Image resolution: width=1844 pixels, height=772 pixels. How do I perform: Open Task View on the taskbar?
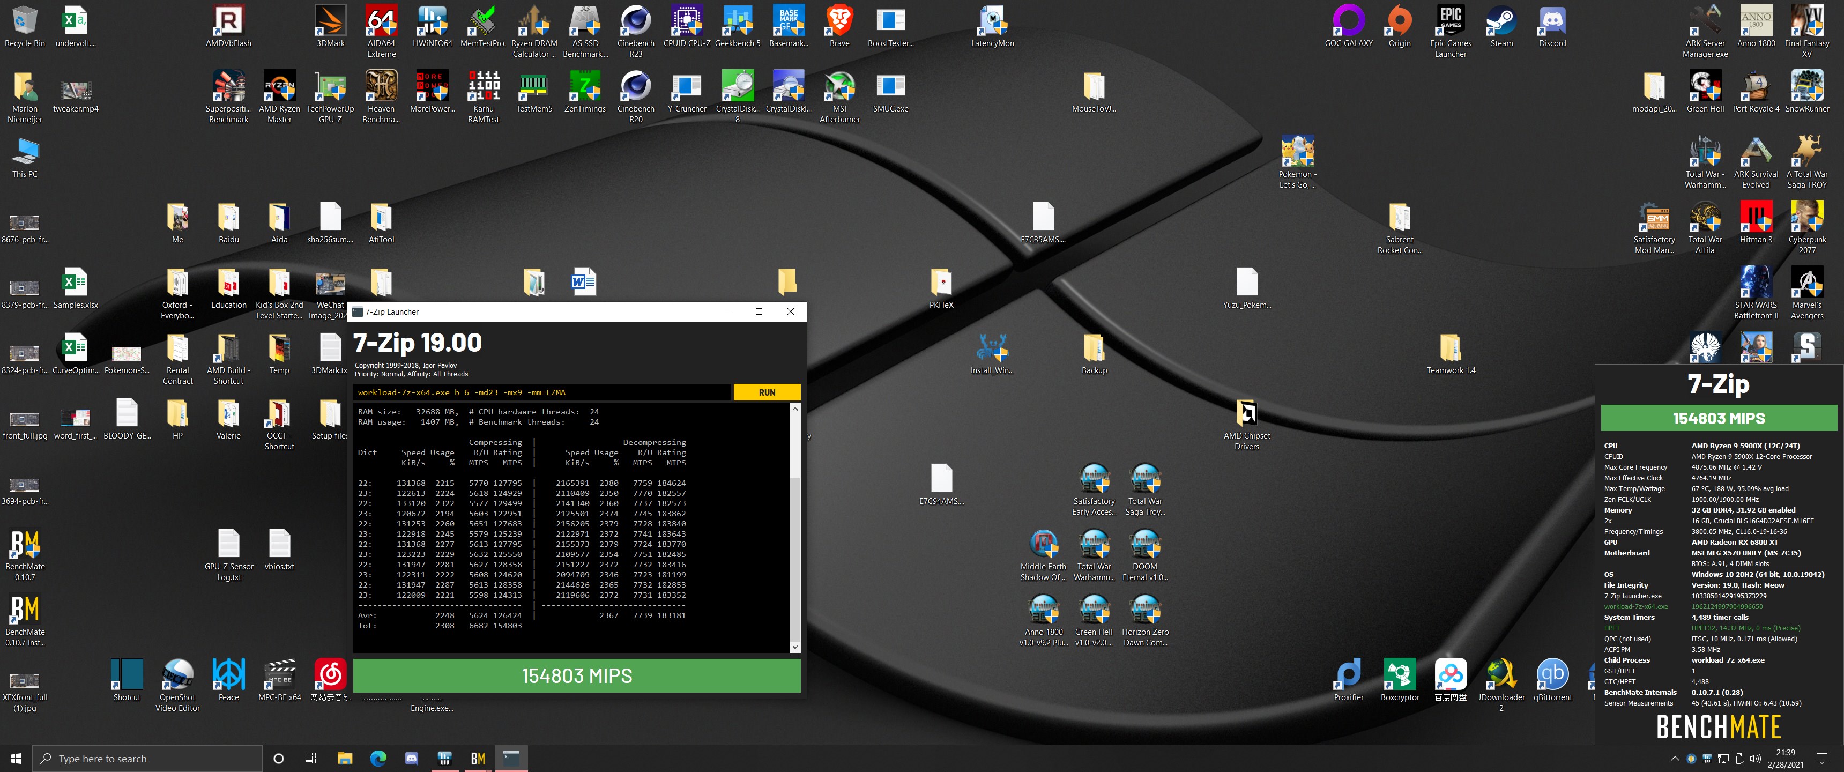pos(311,759)
